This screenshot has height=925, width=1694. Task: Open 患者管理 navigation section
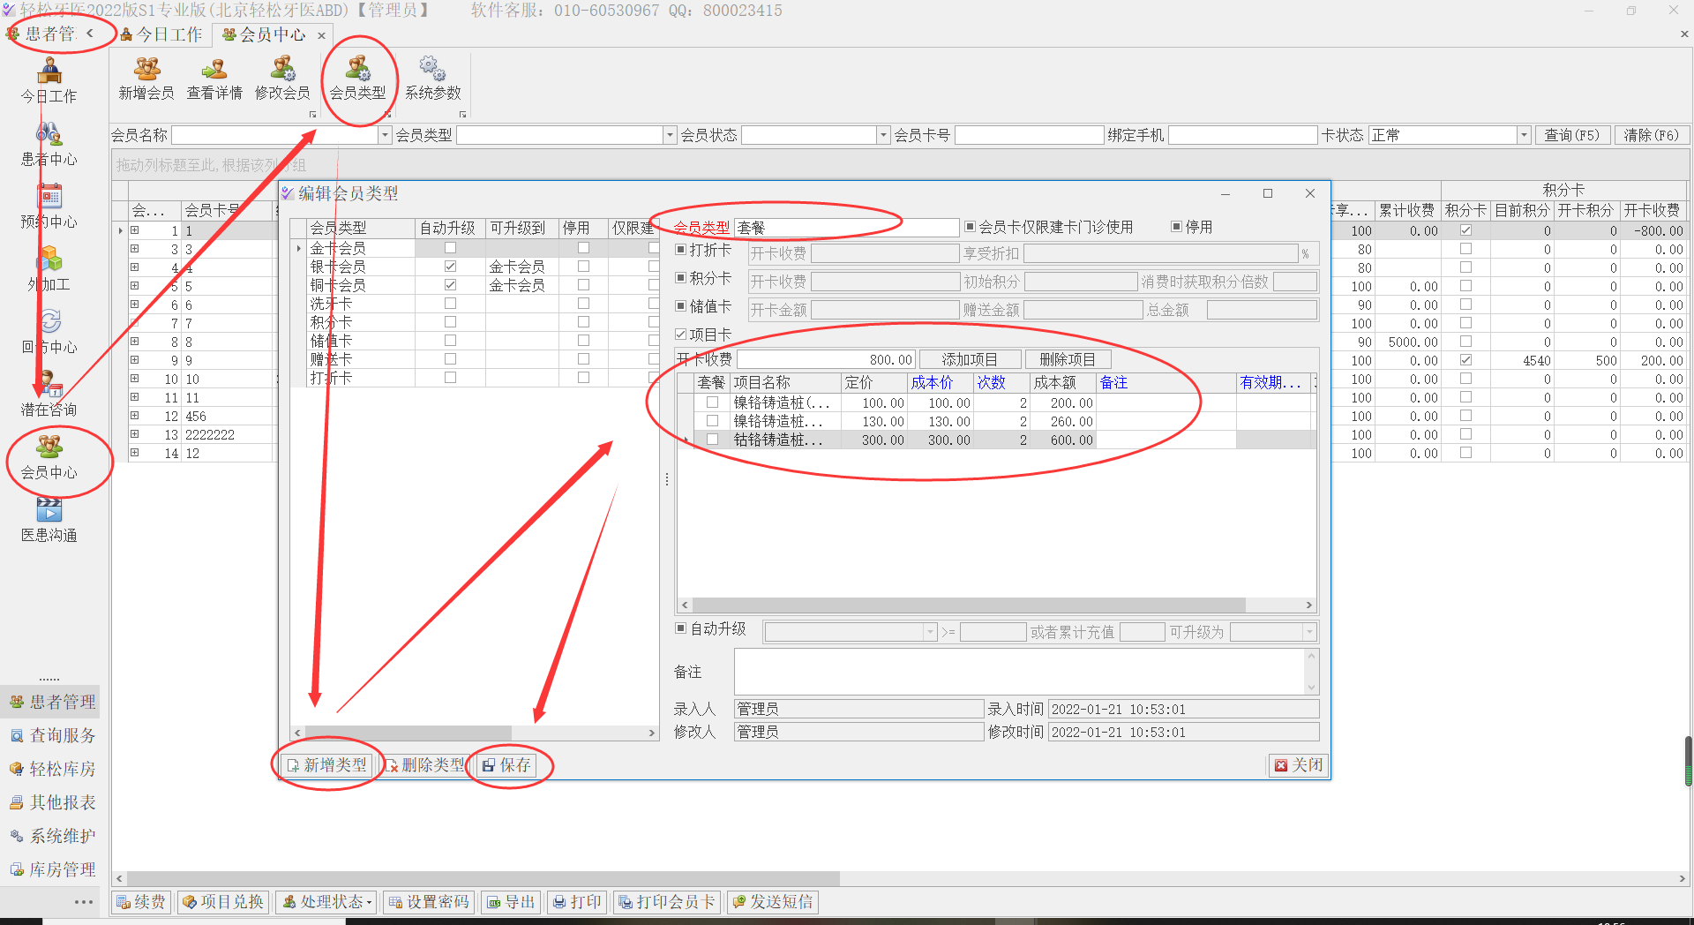coord(51,702)
